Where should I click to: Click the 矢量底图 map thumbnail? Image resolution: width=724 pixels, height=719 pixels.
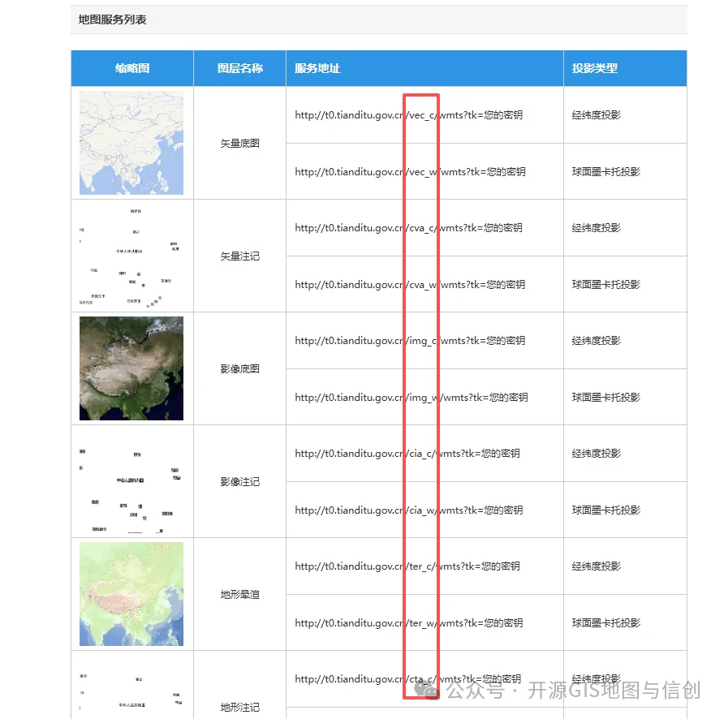pyautogui.click(x=131, y=143)
